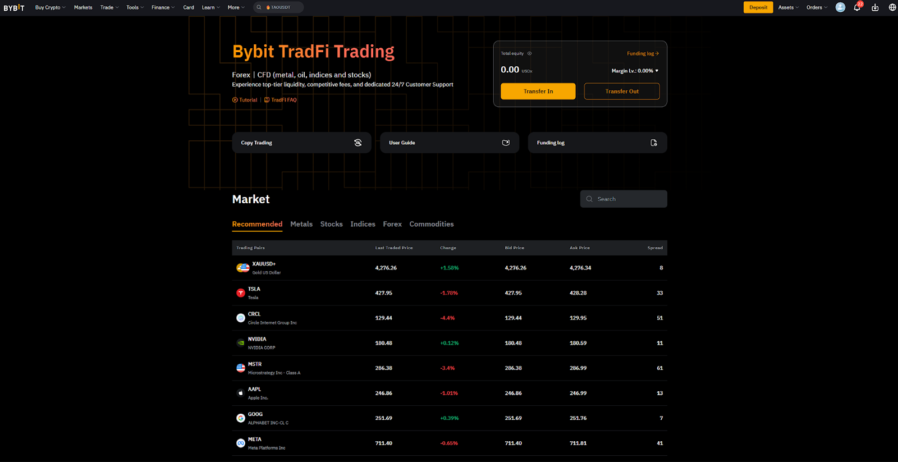898x462 pixels.
Task: Click the Copy Trading card icon
Action: tap(358, 143)
